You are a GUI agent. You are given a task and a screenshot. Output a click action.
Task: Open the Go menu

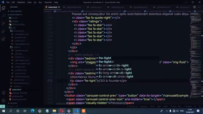click(x=35, y=2)
